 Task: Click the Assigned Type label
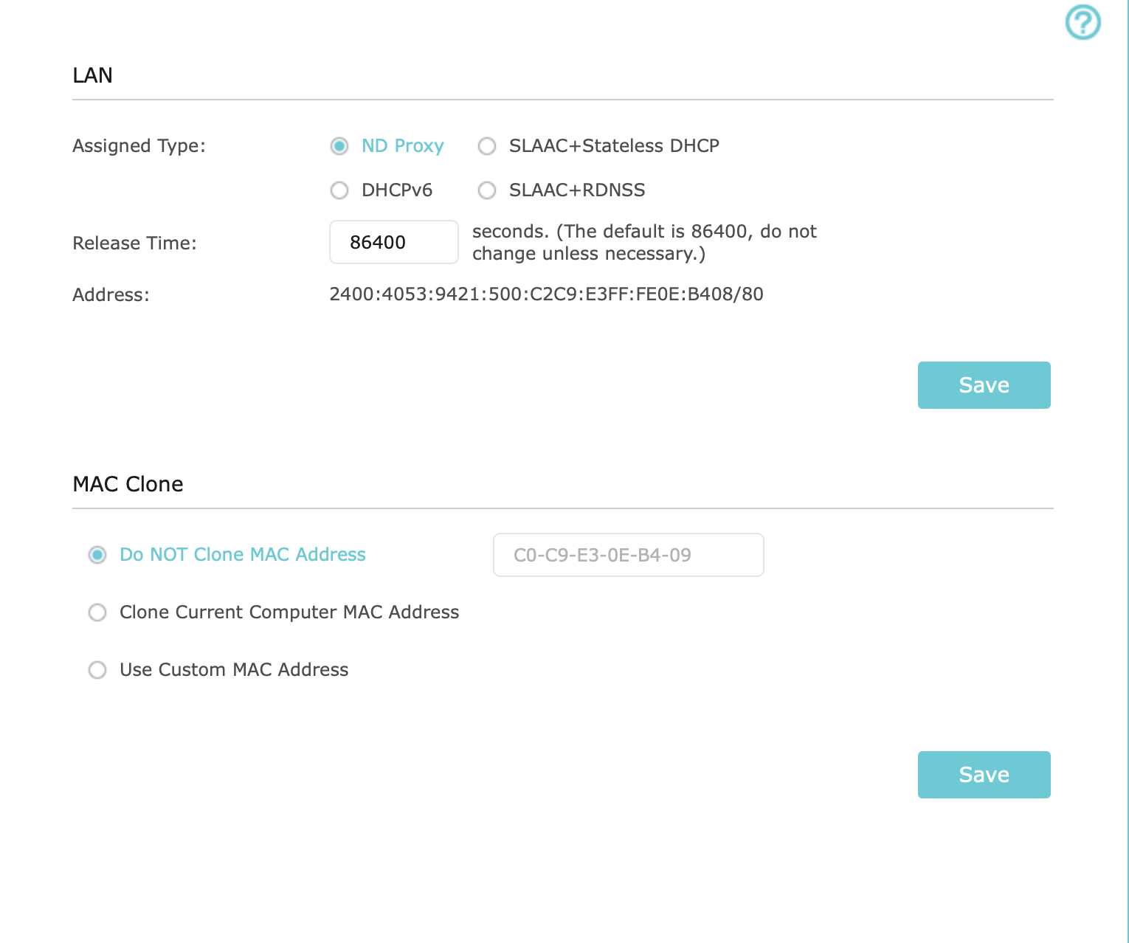[139, 146]
